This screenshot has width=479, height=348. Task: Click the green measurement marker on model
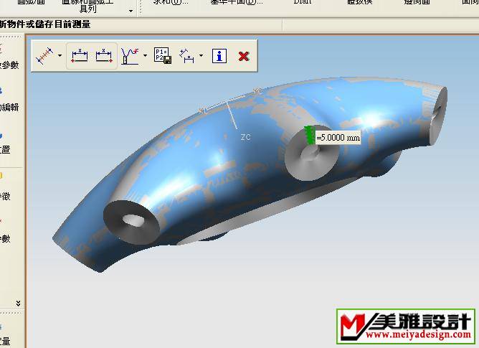click(x=310, y=135)
